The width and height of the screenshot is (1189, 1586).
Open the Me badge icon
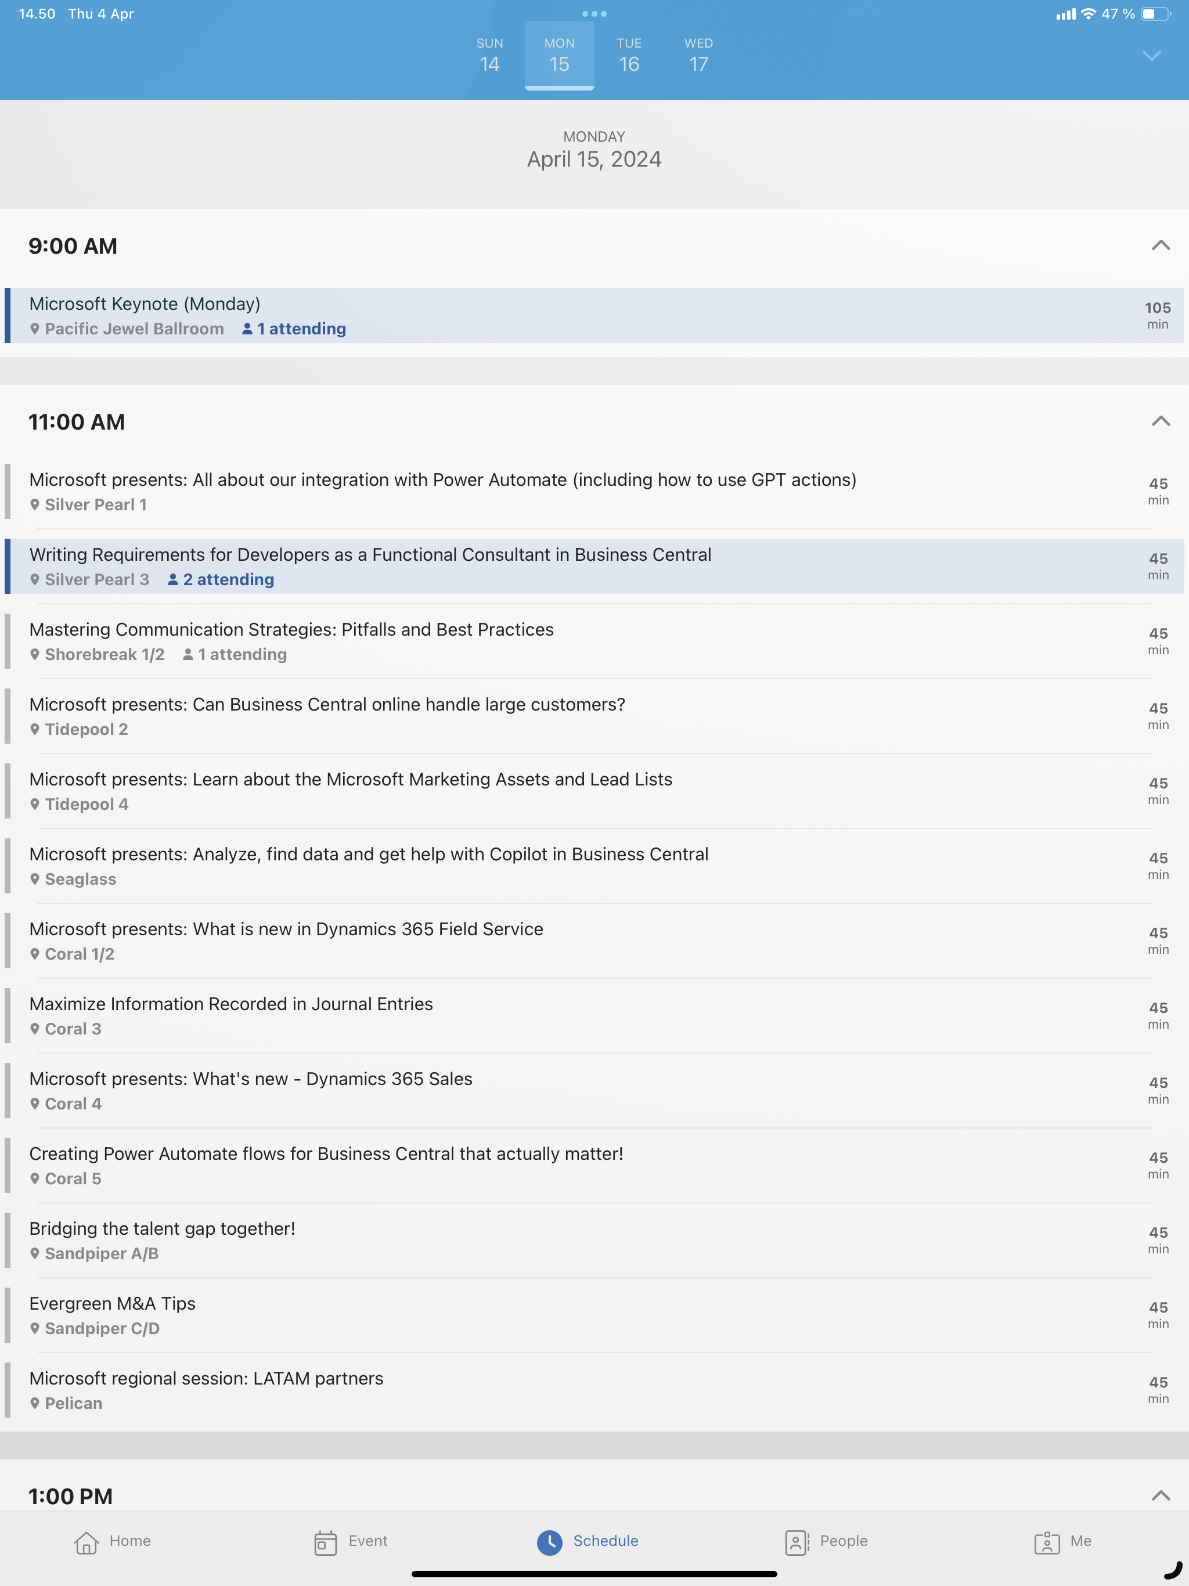(x=1047, y=1542)
